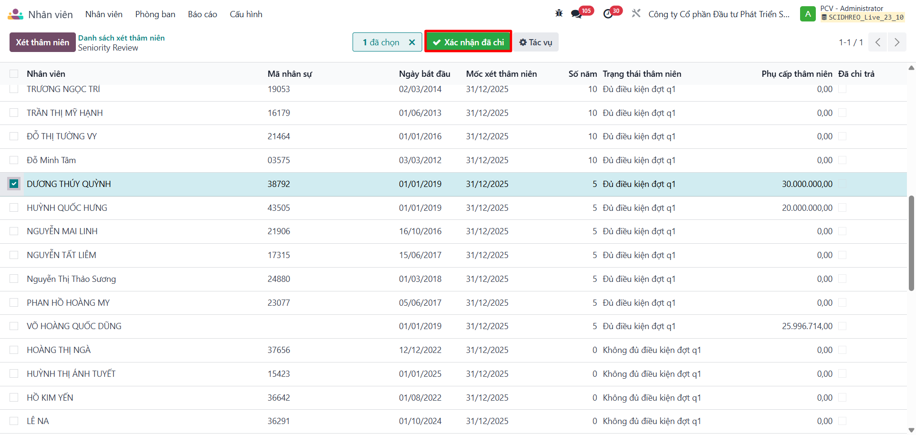Viewport: 916px width, 435px height.
Task: Open the Cấu hình menu
Action: coord(246,14)
